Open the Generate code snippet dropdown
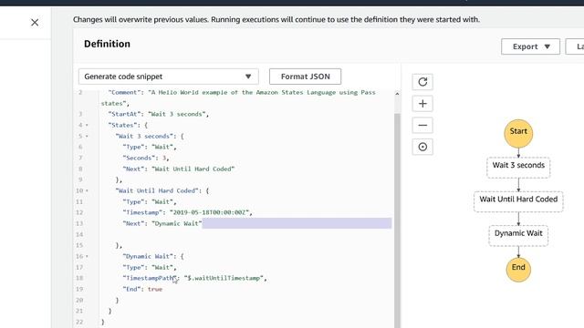This screenshot has width=584, height=328. (x=168, y=77)
